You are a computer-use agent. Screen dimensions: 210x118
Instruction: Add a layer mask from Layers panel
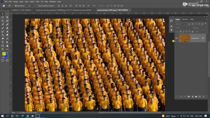tap(189, 96)
